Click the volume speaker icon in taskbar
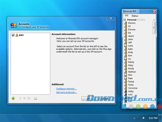Viewport: 162px width, 122px height. click(144, 118)
